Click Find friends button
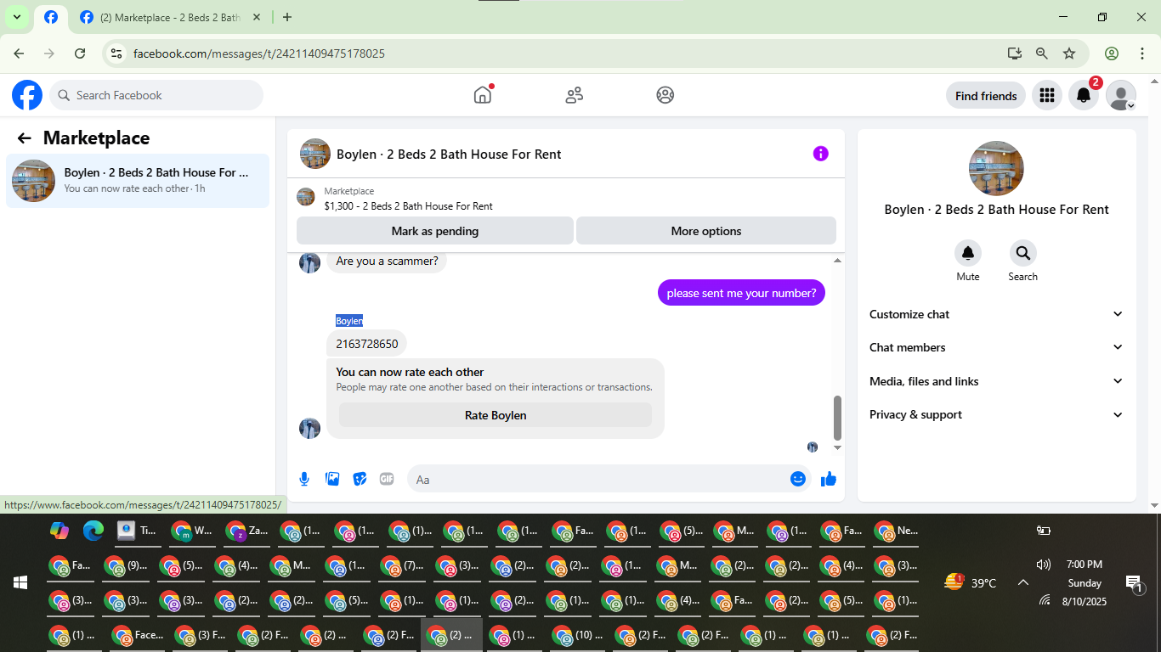This screenshot has width=1161, height=652. [986, 96]
